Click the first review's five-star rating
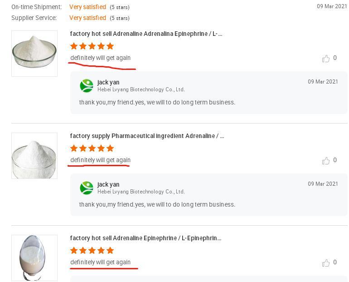 [92, 46]
